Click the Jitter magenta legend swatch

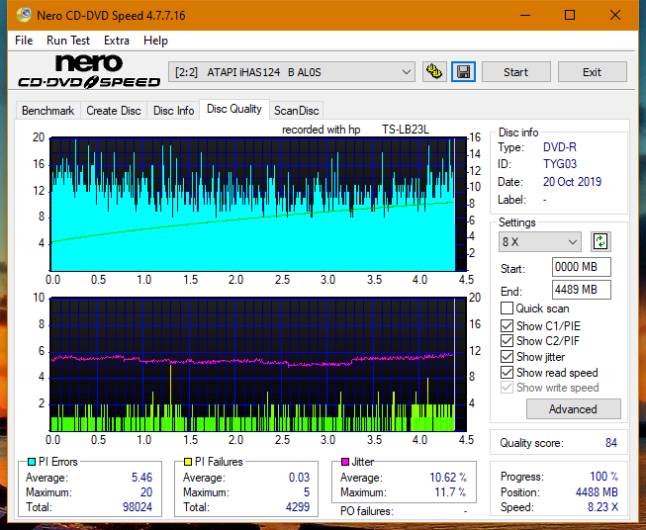345,462
